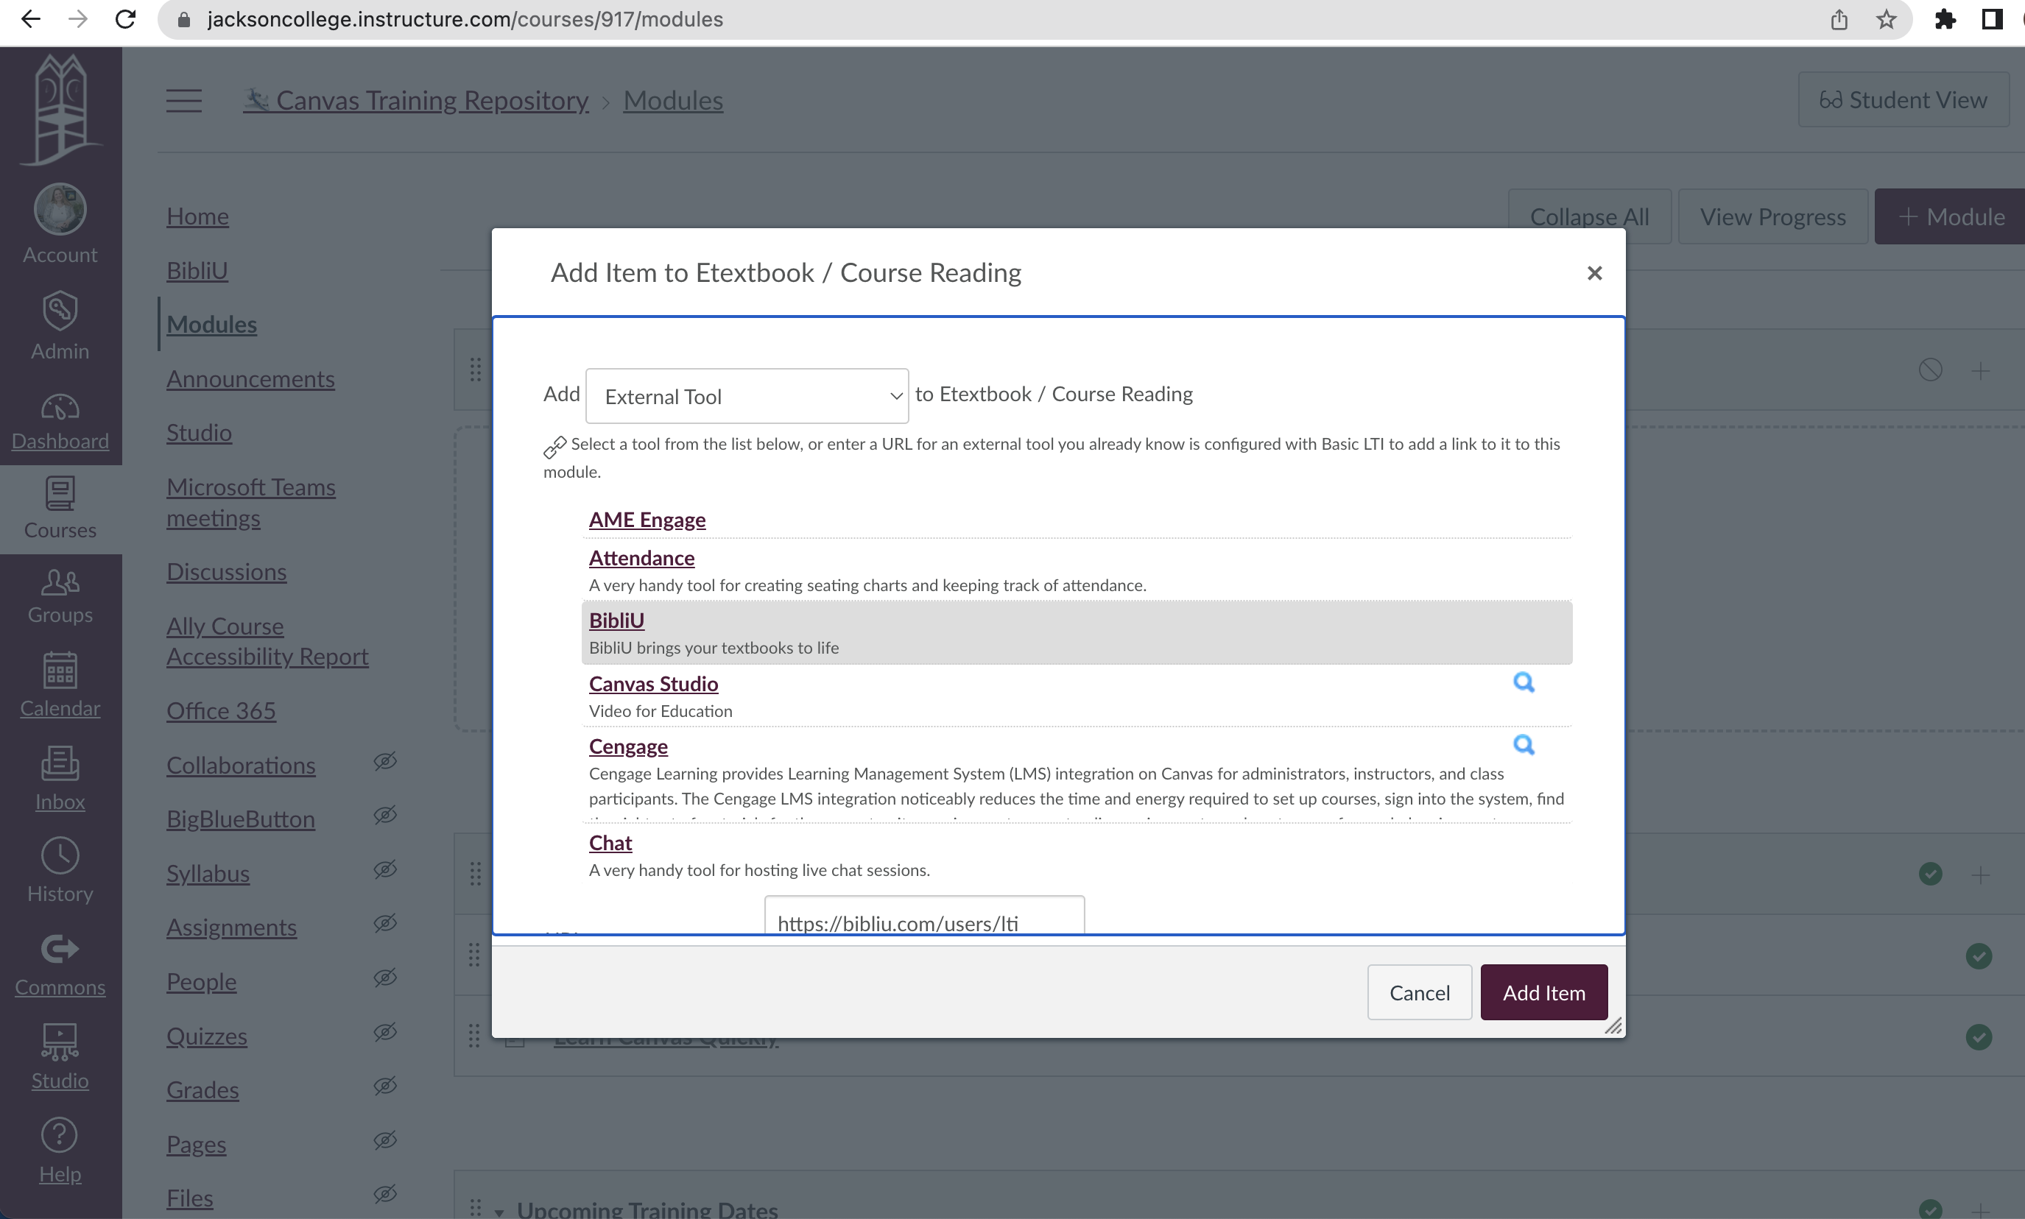Click the plus icon on the first module
The width and height of the screenshot is (2025, 1219).
(x=1981, y=371)
